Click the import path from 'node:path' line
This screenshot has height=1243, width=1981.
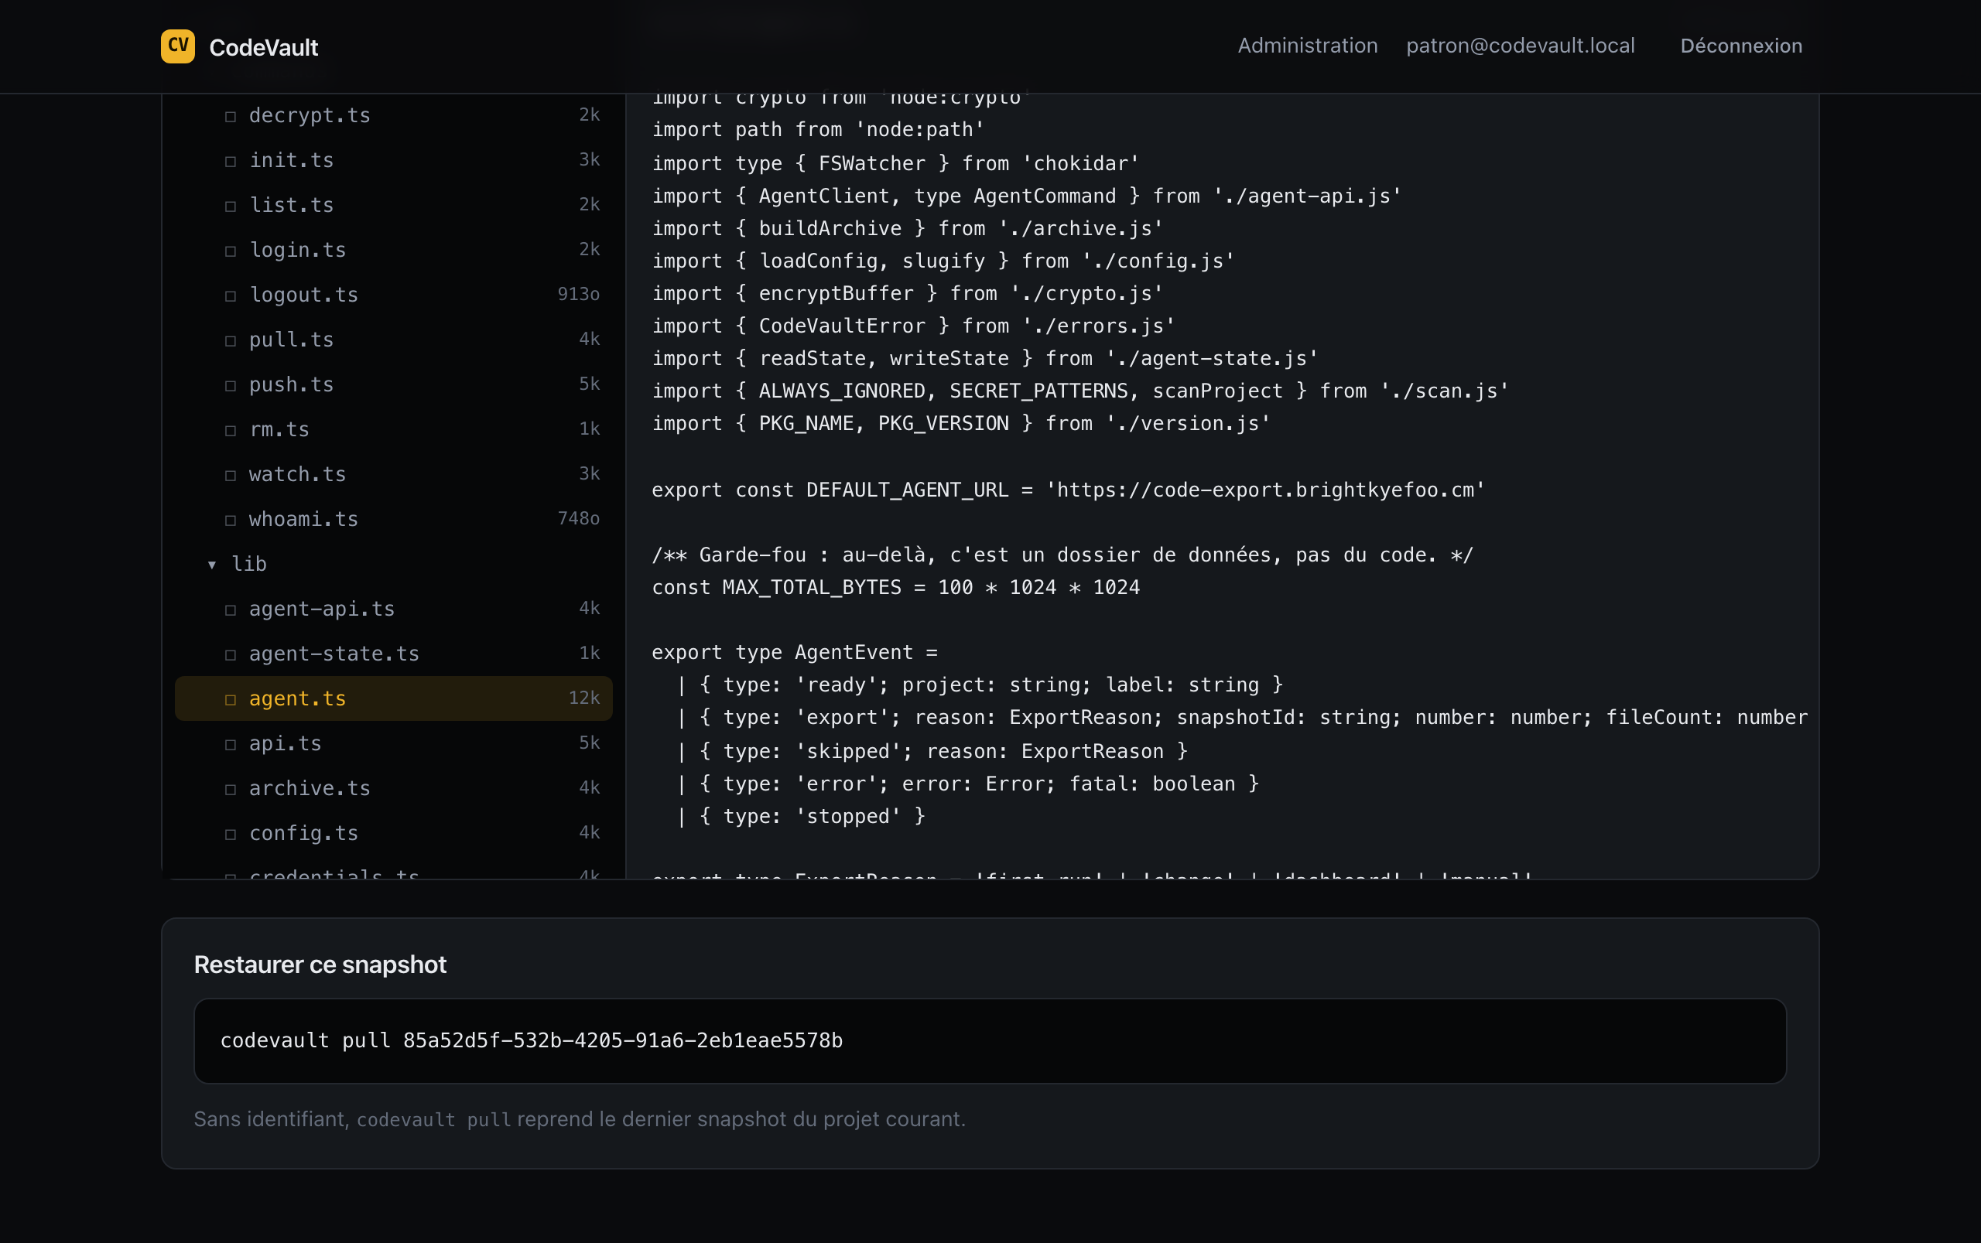[x=818, y=130]
